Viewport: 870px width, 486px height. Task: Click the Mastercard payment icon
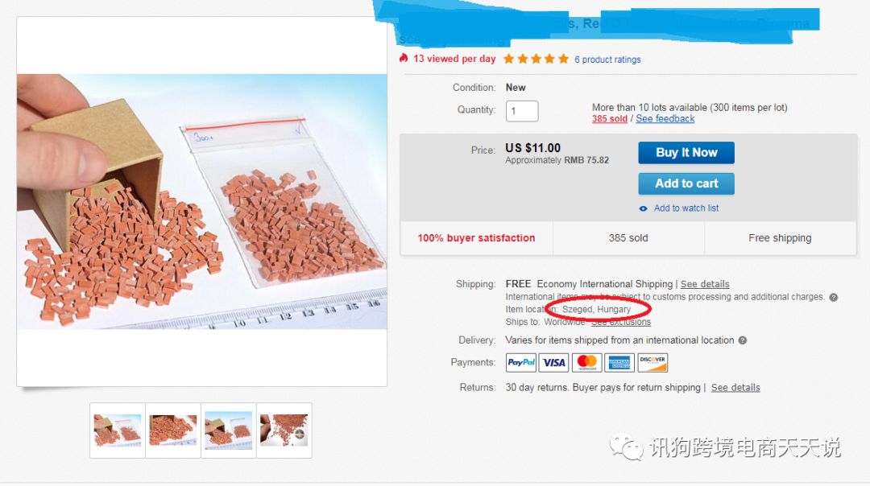(x=586, y=362)
